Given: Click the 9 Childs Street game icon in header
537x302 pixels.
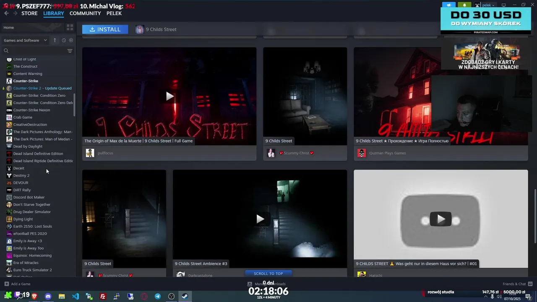Looking at the screenshot, I should [x=140, y=29].
